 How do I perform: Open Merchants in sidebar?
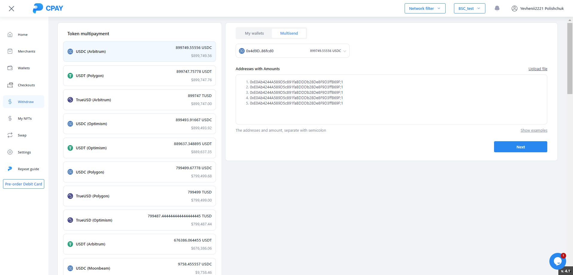pos(26,51)
